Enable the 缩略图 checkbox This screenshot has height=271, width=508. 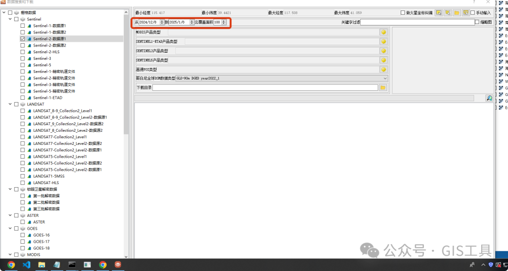(x=477, y=22)
